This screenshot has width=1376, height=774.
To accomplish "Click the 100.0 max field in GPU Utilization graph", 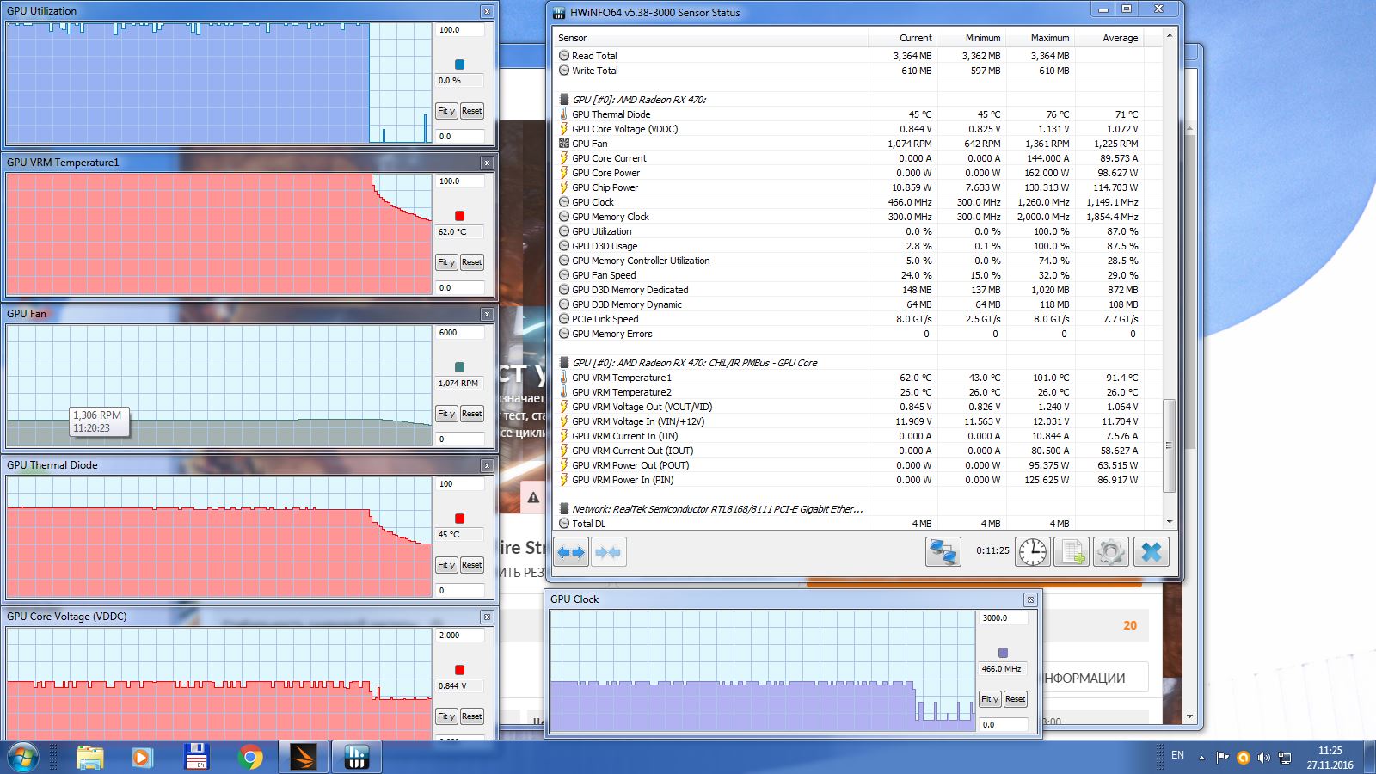I will 460,30.
